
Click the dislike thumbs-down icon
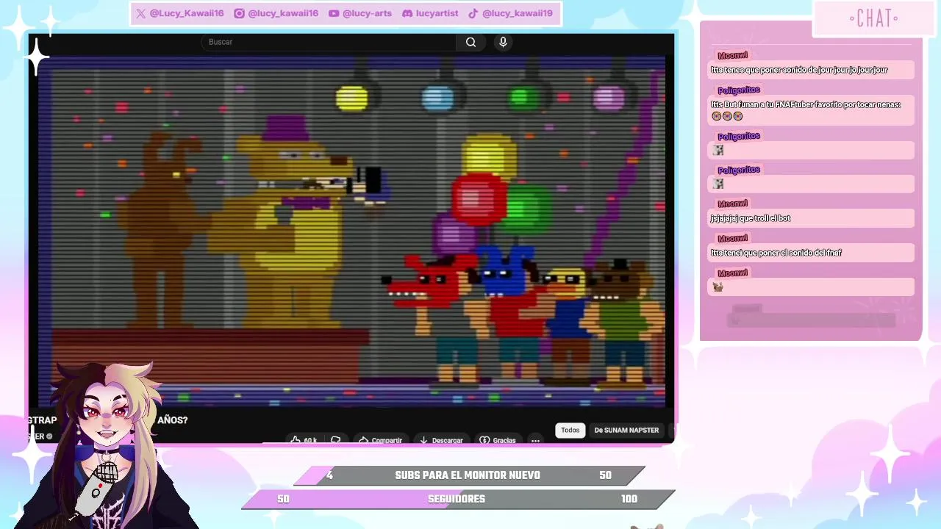click(336, 440)
